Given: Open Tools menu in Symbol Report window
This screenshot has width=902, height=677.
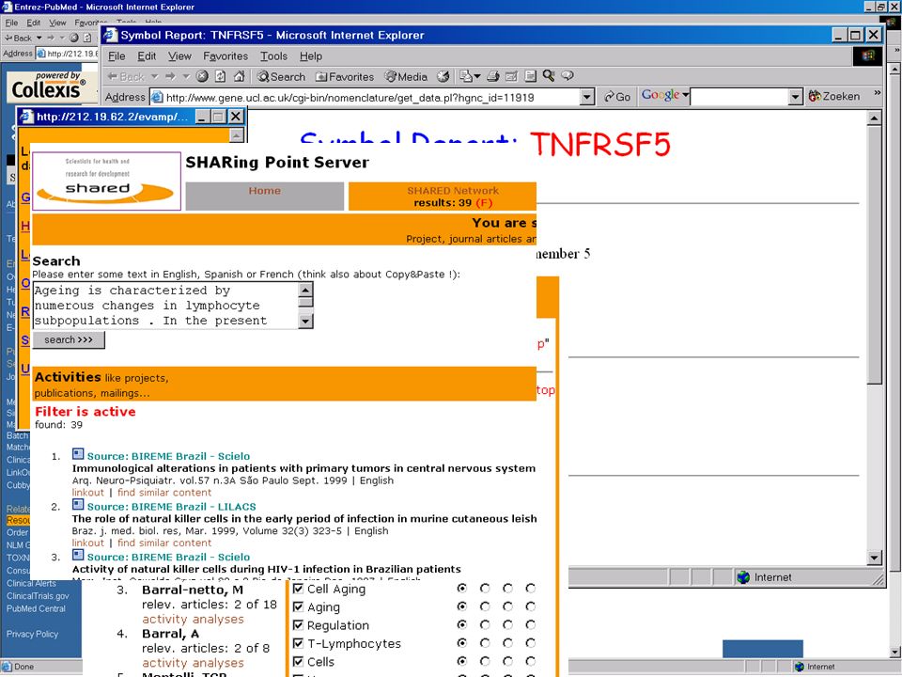Looking at the screenshot, I should pos(273,56).
